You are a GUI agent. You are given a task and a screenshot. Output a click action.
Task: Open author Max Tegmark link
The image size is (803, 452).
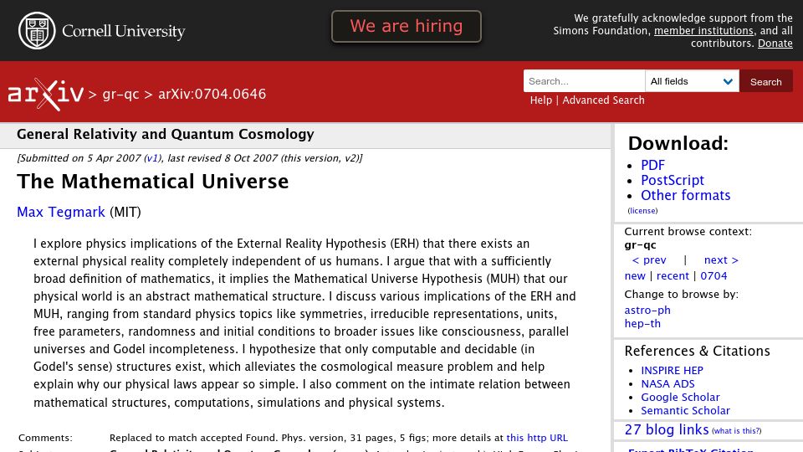pos(61,212)
